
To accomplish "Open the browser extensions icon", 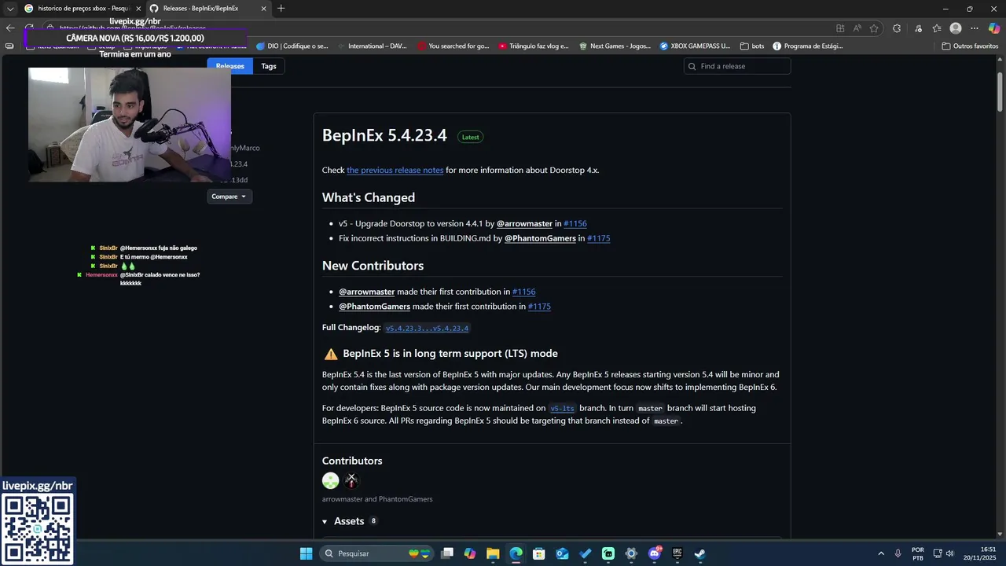I will pos(897,28).
